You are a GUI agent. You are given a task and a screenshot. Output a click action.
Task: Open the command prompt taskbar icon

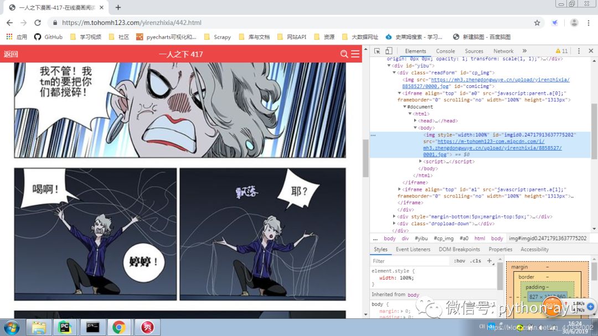pos(92,328)
